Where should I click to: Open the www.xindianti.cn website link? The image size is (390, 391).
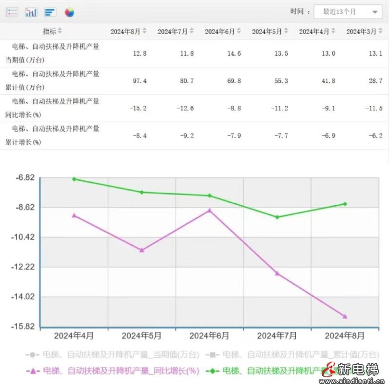coord(351,382)
